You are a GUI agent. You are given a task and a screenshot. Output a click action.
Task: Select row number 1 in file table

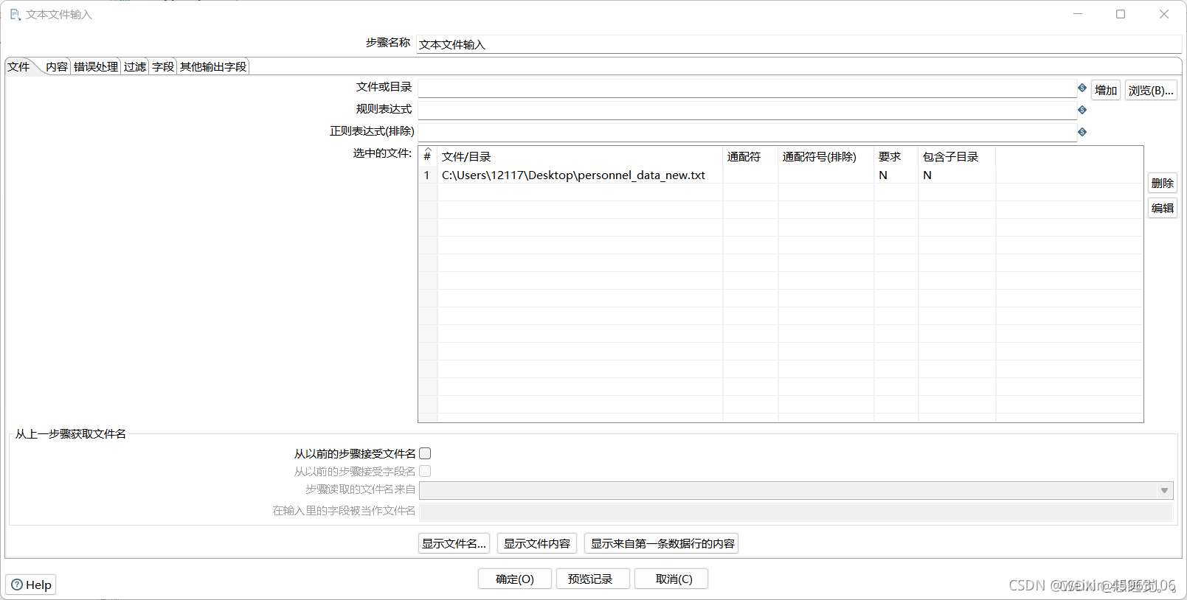[427, 175]
